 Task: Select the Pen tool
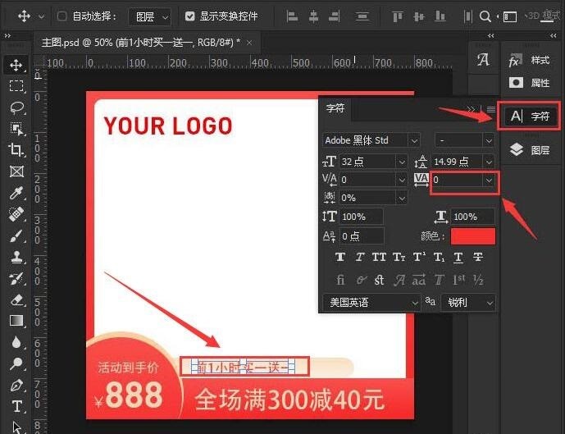point(16,386)
